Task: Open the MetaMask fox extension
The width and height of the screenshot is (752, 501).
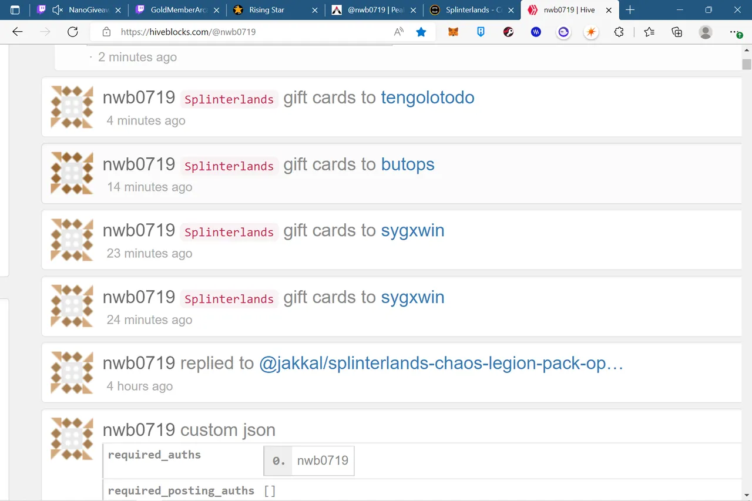Action: pos(453,32)
